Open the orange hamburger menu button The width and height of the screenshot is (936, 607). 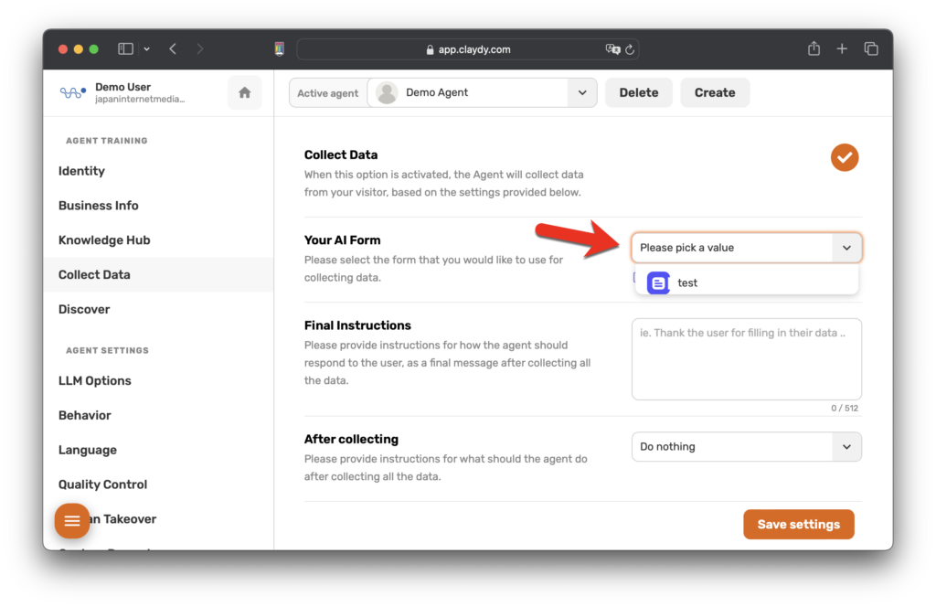point(72,520)
